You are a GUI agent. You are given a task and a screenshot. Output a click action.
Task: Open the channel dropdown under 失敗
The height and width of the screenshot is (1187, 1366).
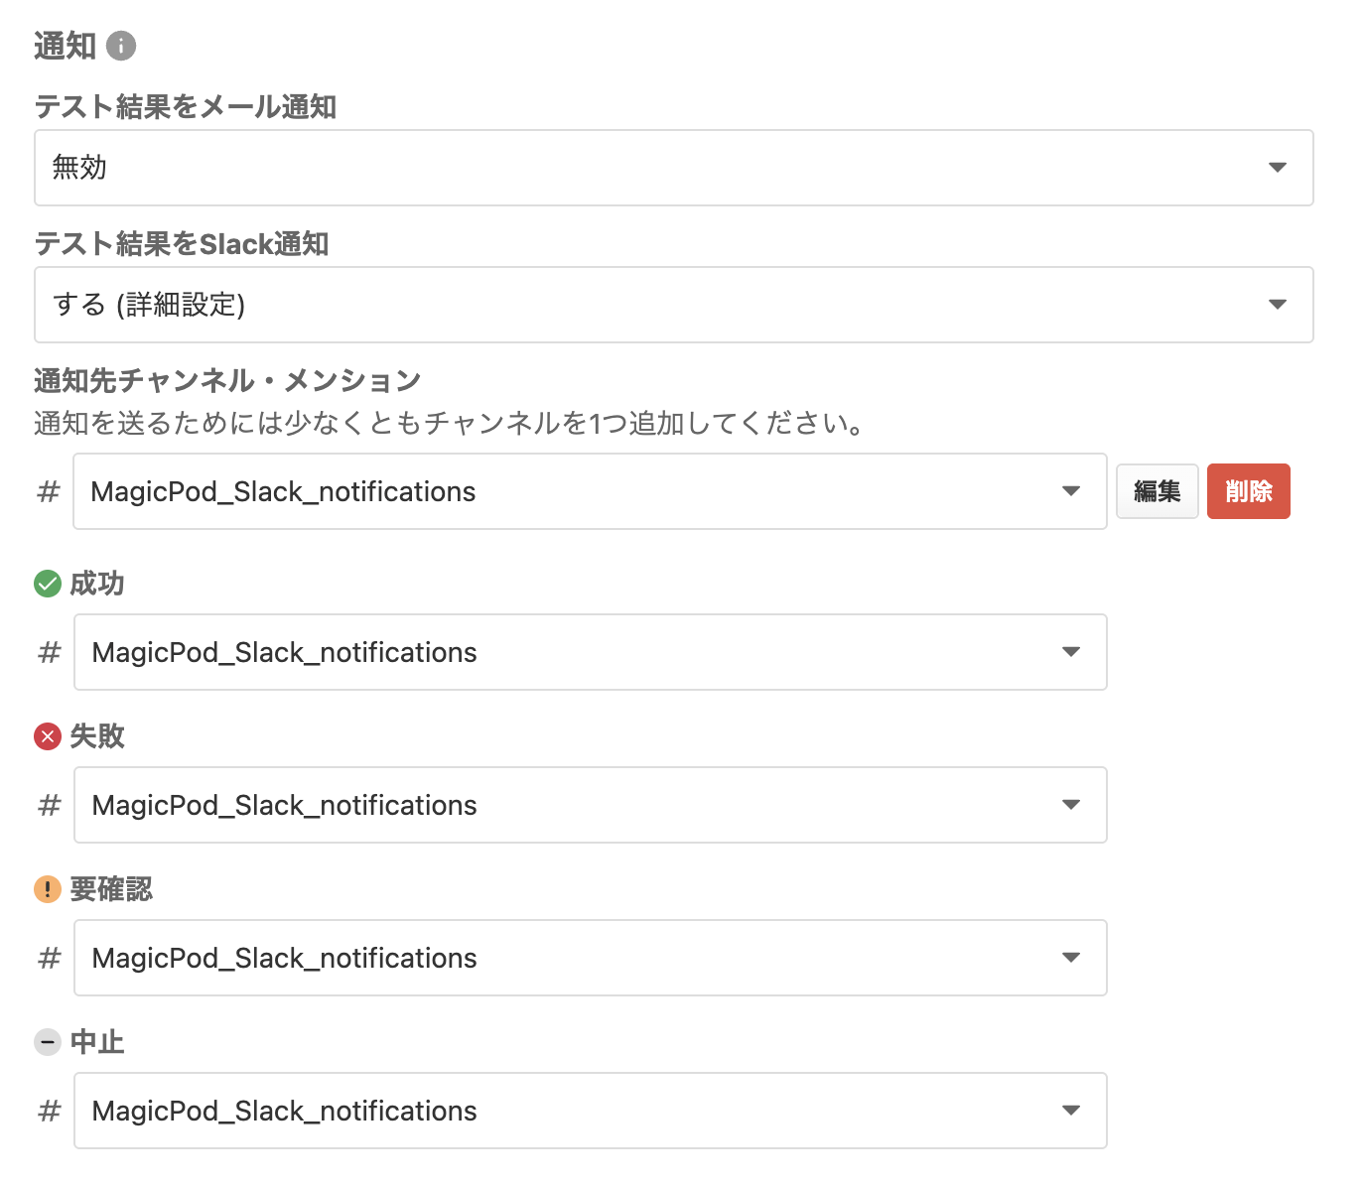point(591,805)
